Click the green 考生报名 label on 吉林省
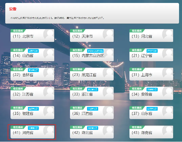 tap(18, 69)
